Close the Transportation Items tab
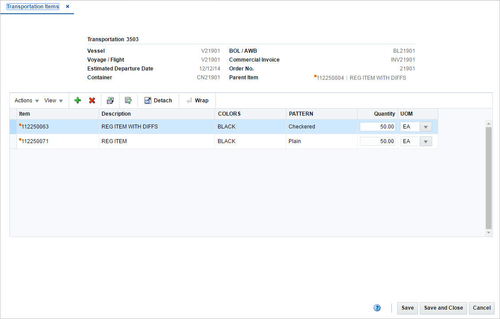Viewport: 500px width, 319px height. [x=68, y=6]
